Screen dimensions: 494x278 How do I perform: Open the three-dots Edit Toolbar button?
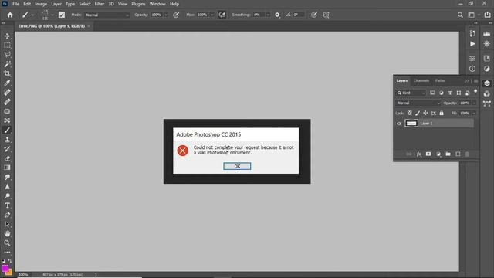[7, 253]
